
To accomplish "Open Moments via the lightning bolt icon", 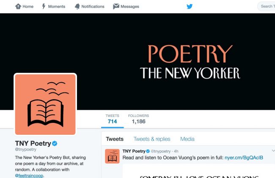I will pyautogui.click(x=44, y=6).
